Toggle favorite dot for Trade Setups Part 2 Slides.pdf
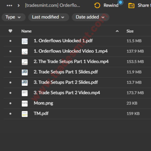151x151 pixels. [x=10, y=82]
